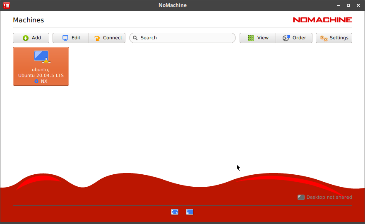The width and height of the screenshot is (365, 224).
Task: Click the fullscreen icon at the bottom
Action: click(x=175, y=212)
